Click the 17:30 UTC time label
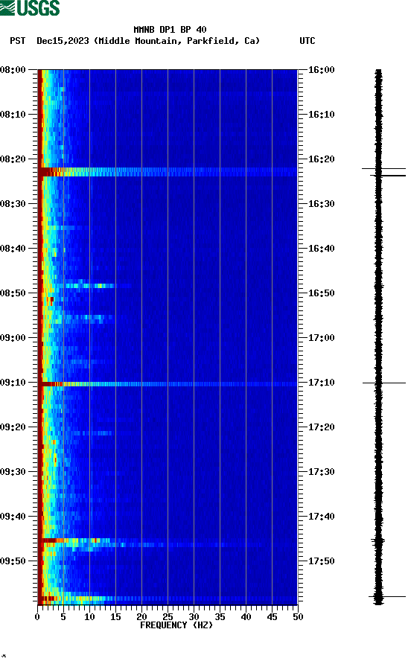The height and width of the screenshot is (664, 411). (x=321, y=472)
